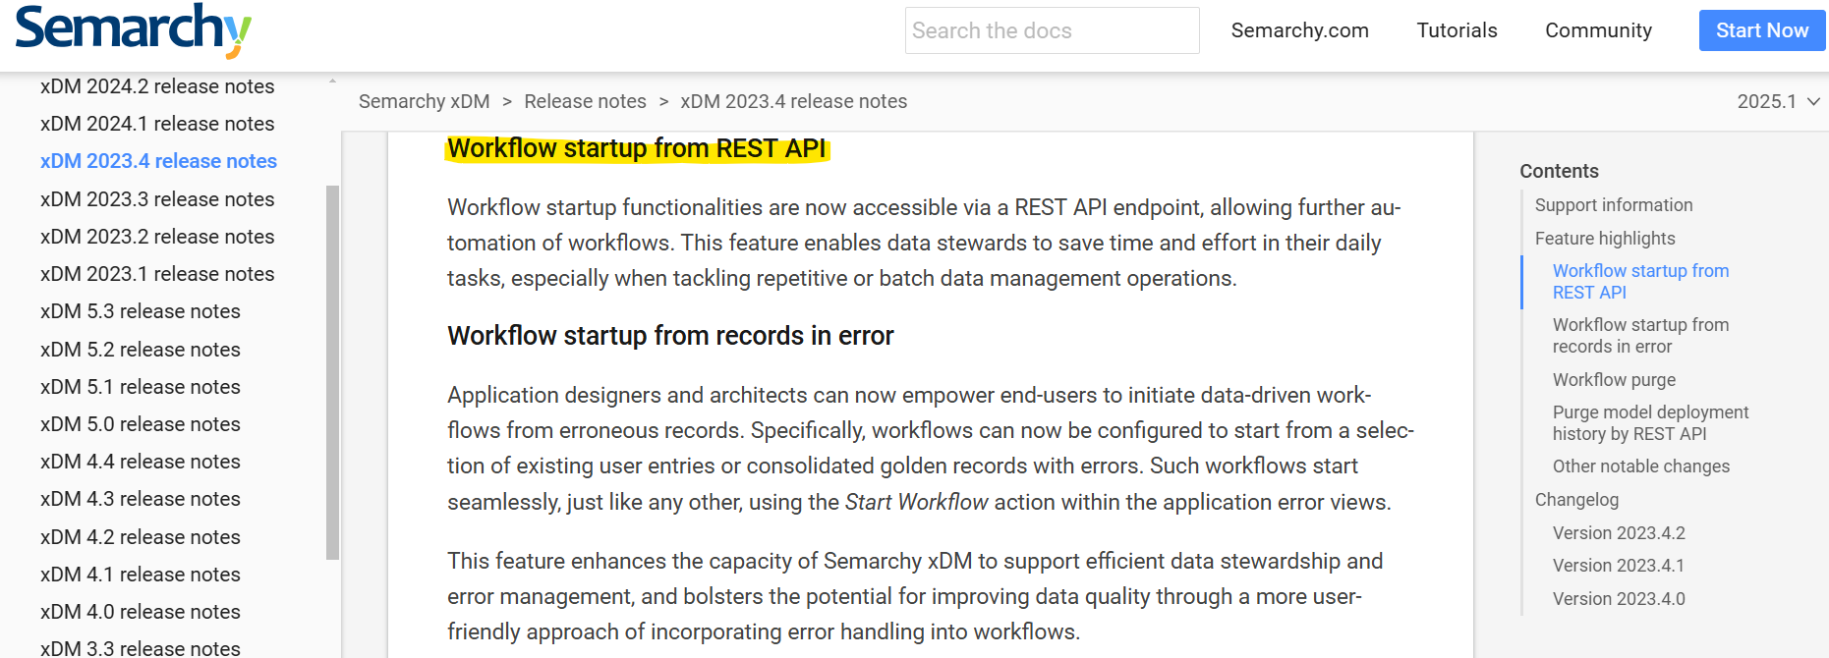Open xDM 5.1 release notes
1829x658 pixels.
coord(141,387)
